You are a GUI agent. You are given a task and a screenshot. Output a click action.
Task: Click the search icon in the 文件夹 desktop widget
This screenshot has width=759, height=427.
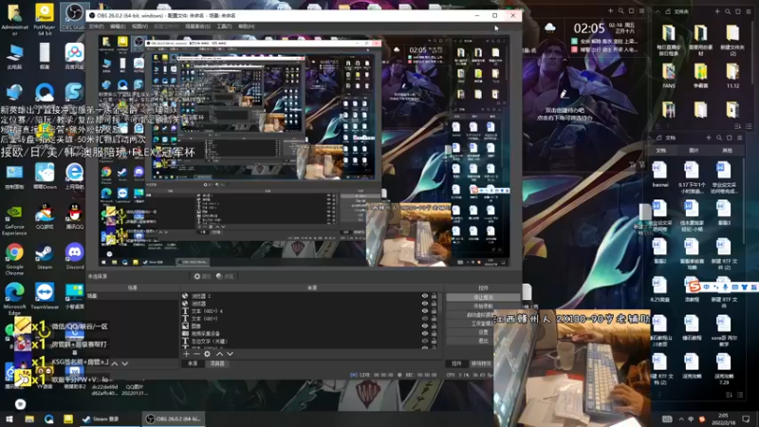728,11
